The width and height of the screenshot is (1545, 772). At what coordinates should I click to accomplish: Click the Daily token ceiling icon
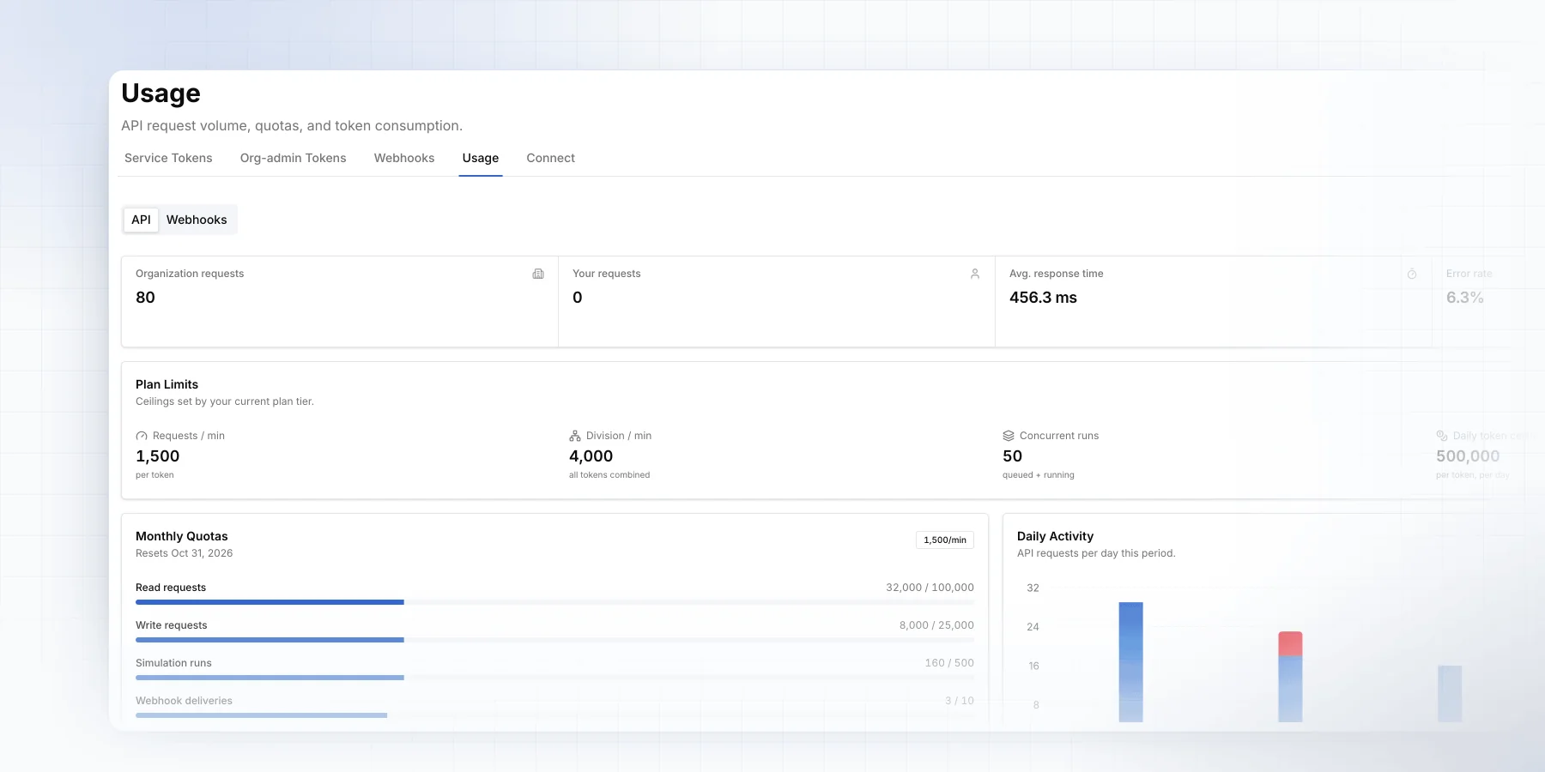pos(1442,436)
